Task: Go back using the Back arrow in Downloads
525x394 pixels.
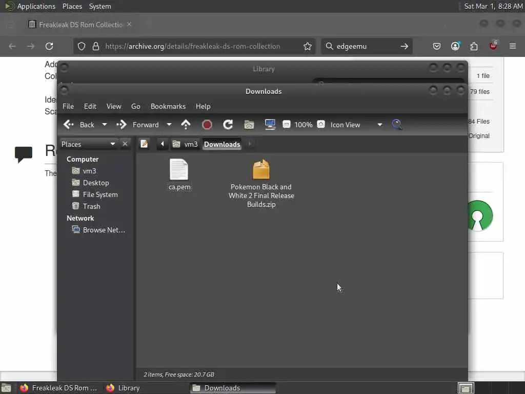Action: pyautogui.click(x=79, y=125)
